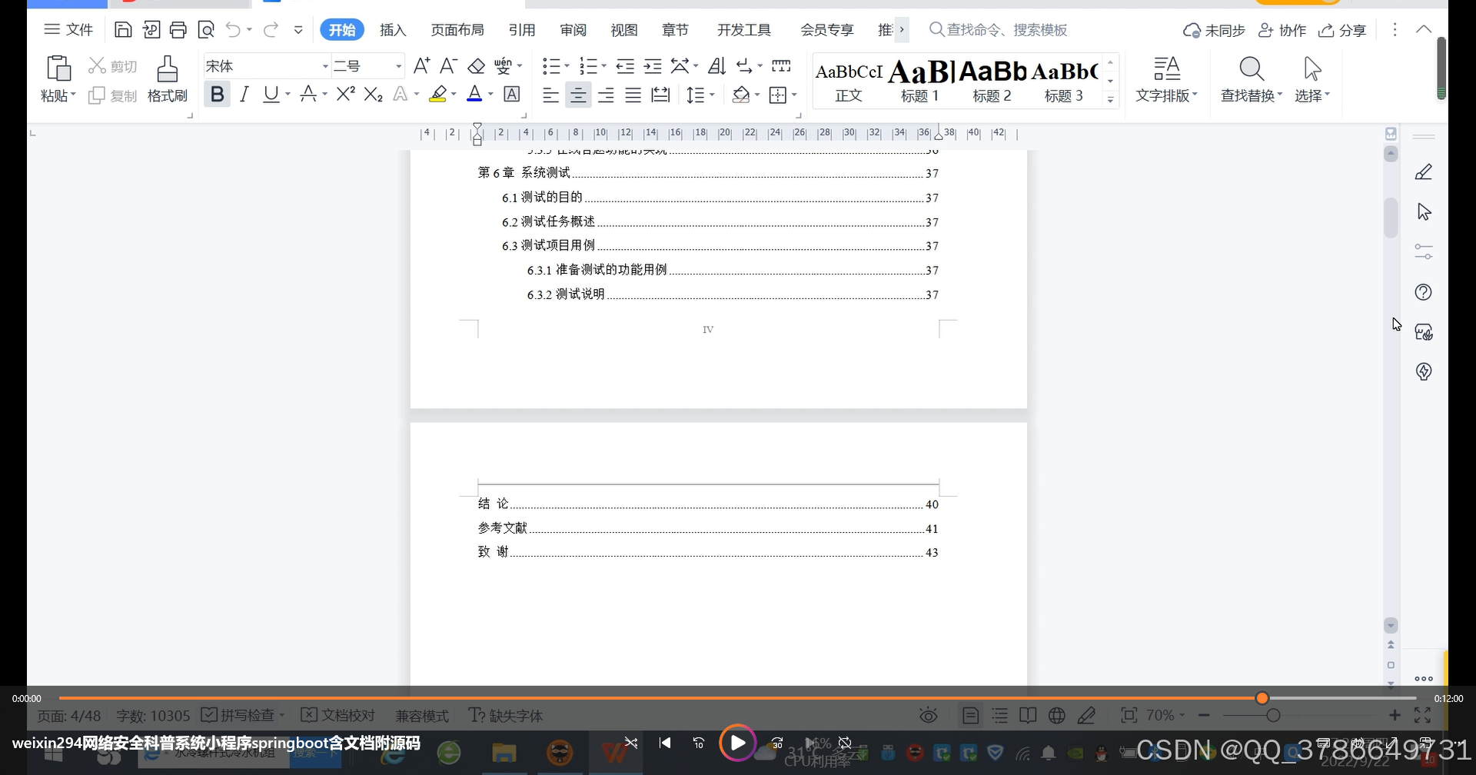Click the command search field

tap(999, 30)
